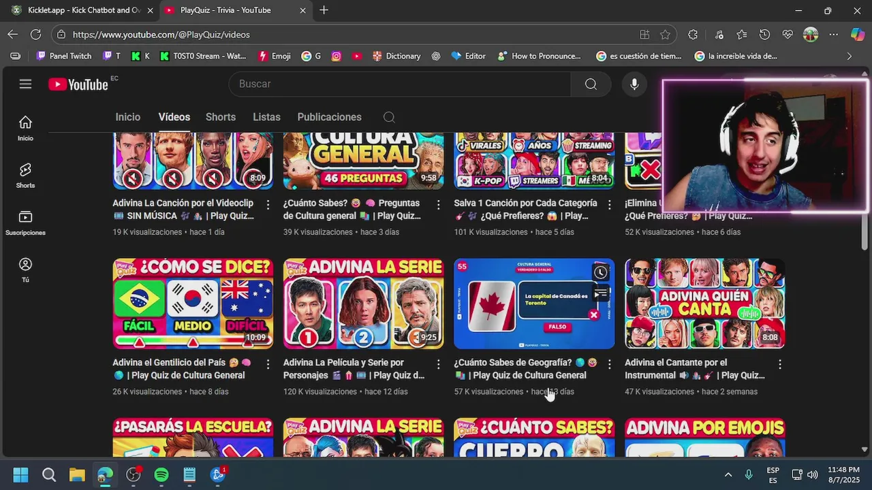Open the browser profile avatar
This screenshot has width=872, height=490.
[810, 35]
